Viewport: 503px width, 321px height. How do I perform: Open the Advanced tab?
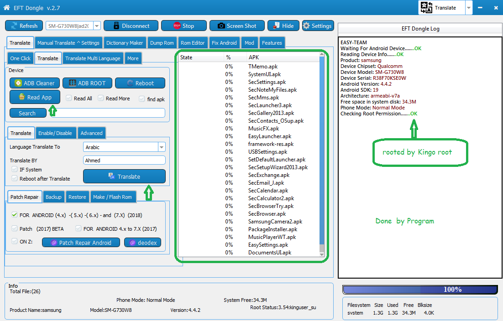[x=91, y=133]
